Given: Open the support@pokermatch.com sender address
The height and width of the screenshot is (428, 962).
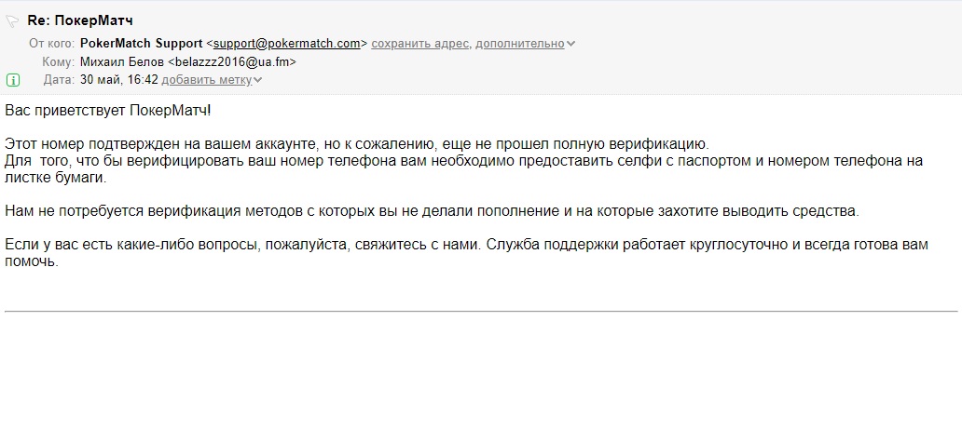Looking at the screenshot, I should [286, 44].
